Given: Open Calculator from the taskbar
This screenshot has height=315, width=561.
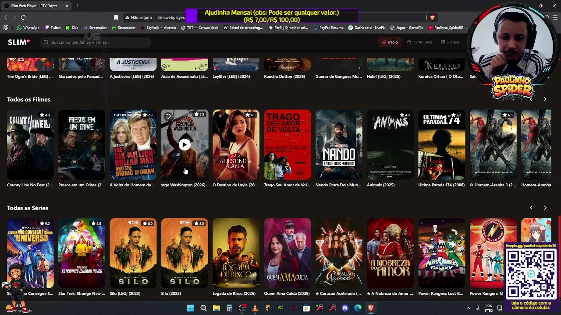Looking at the screenshot, I should pos(229,308).
